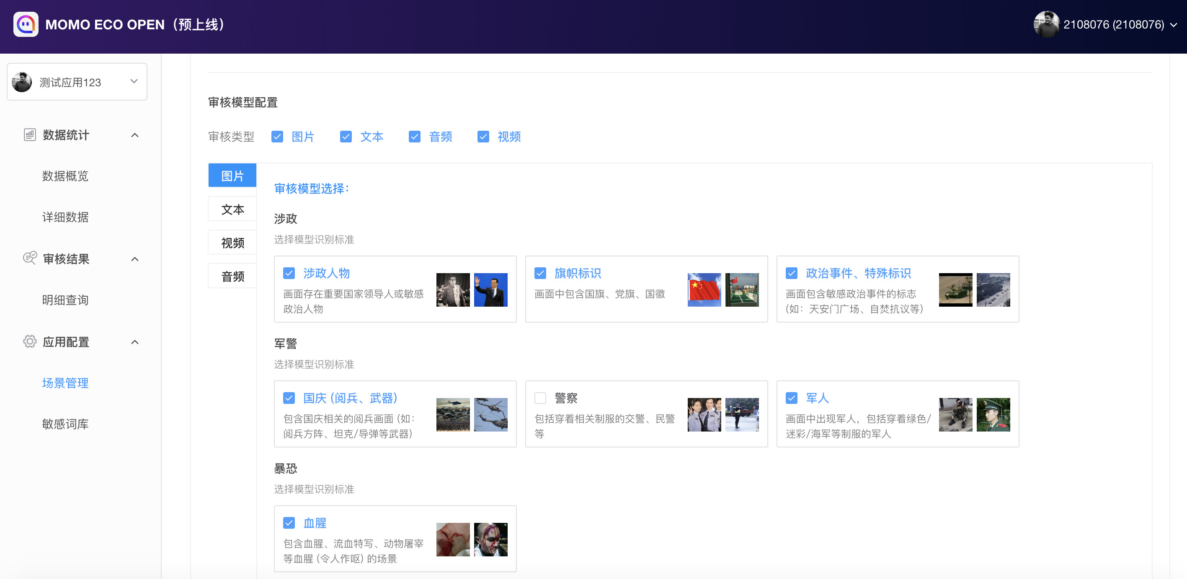Click the 军人 label text

[x=817, y=398]
